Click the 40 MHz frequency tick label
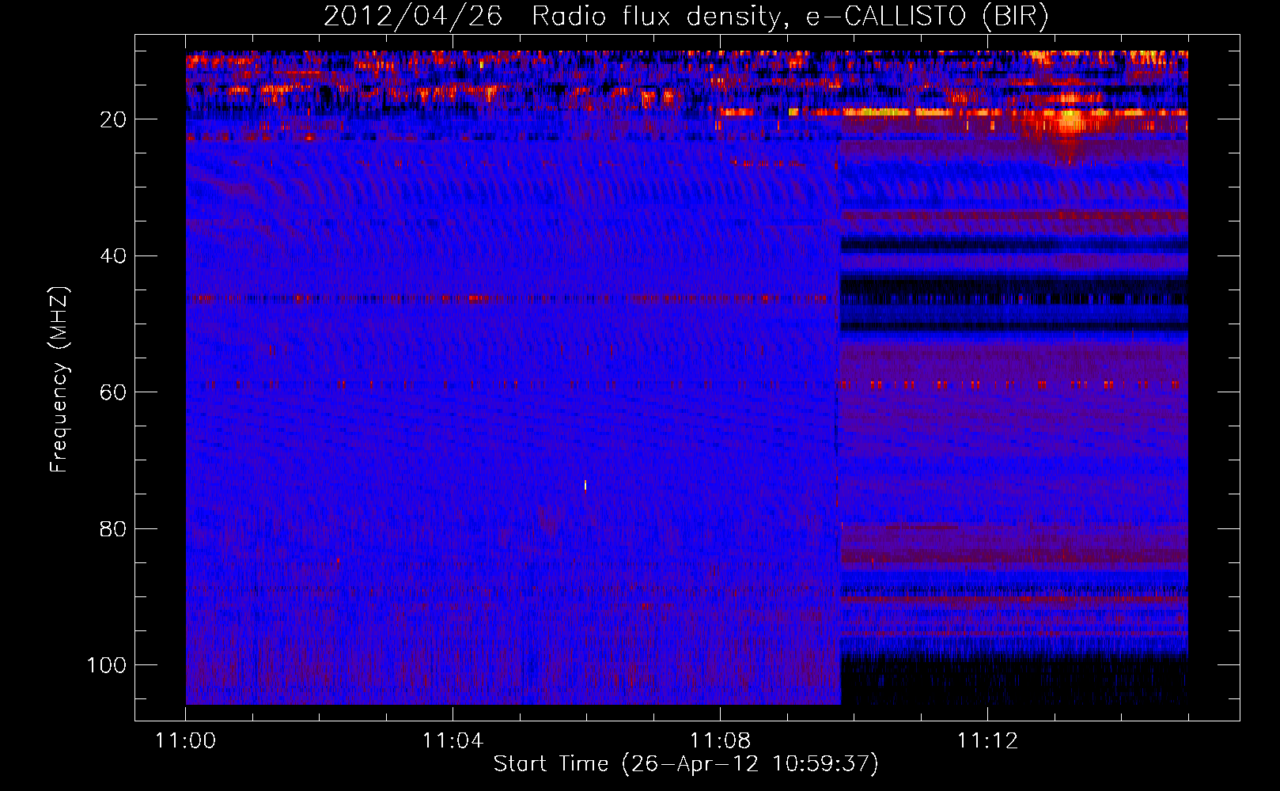1280x791 pixels. [113, 256]
